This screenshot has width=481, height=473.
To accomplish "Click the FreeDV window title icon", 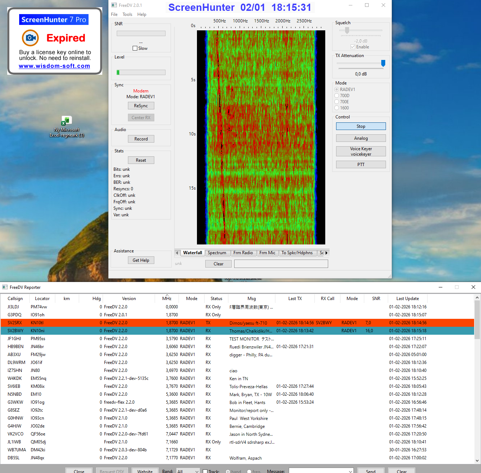I will tap(114, 5).
